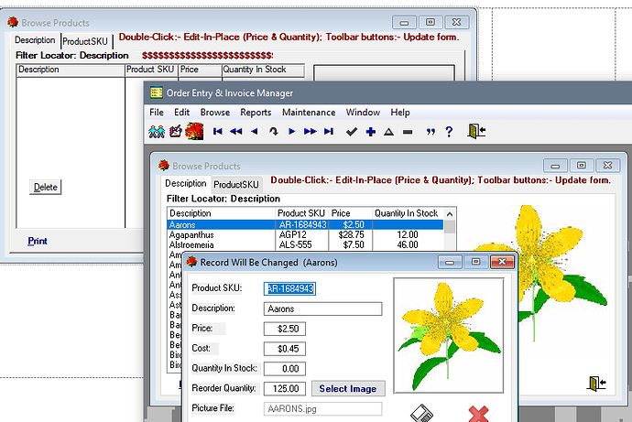Open the Browse menu
This screenshot has width=632, height=422.
click(x=215, y=113)
